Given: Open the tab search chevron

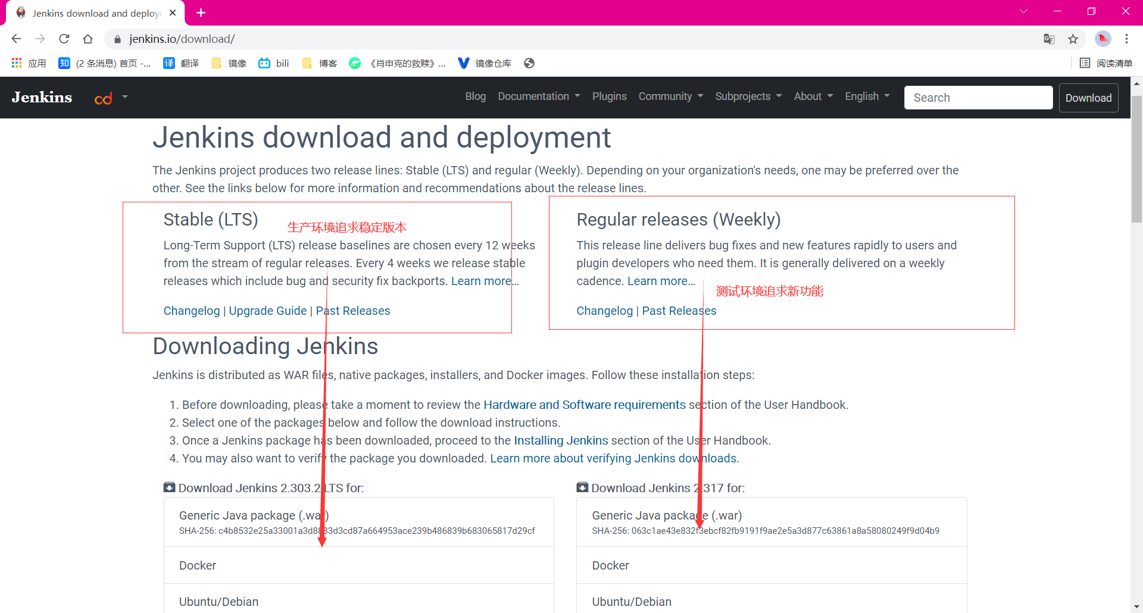Looking at the screenshot, I should click(1023, 11).
